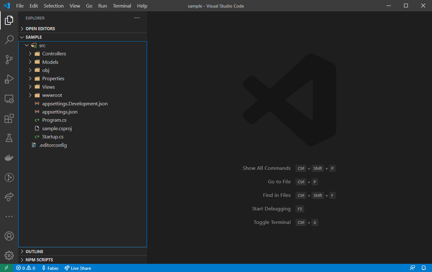
Task: Expand the Controllers folder
Action: coord(54,54)
